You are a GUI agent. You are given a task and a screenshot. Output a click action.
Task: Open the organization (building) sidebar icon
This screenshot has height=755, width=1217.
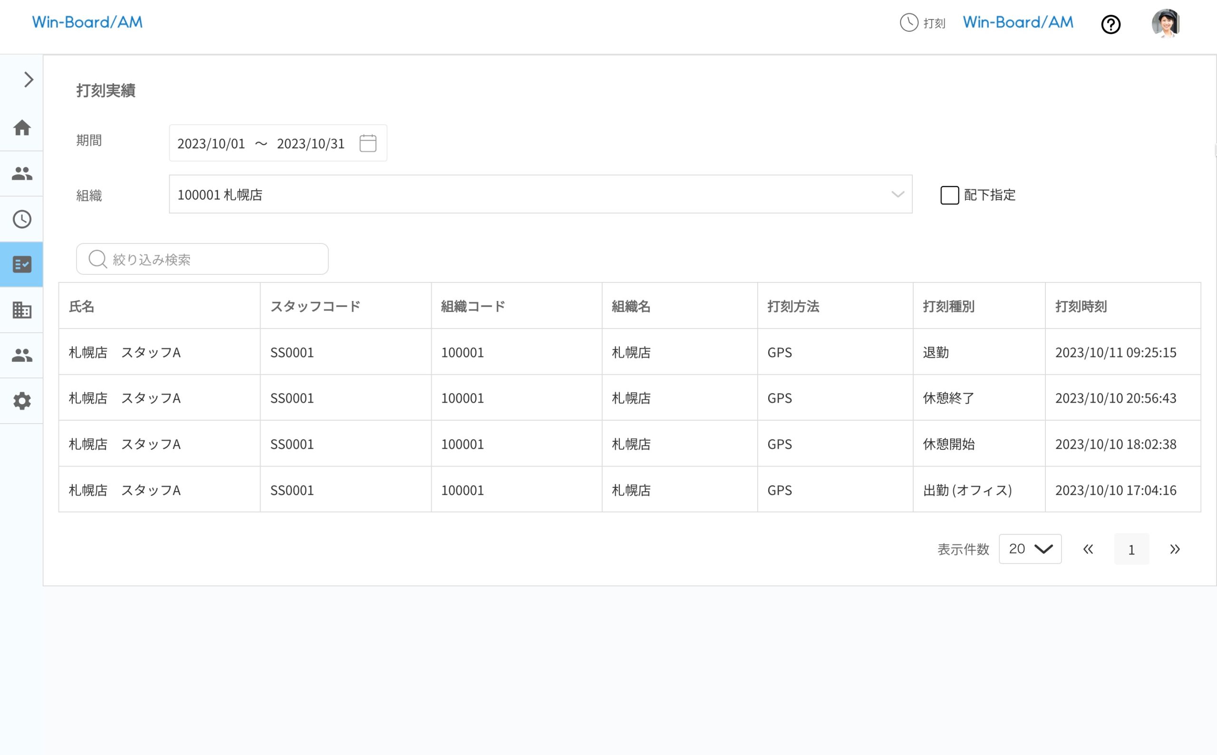tap(21, 310)
